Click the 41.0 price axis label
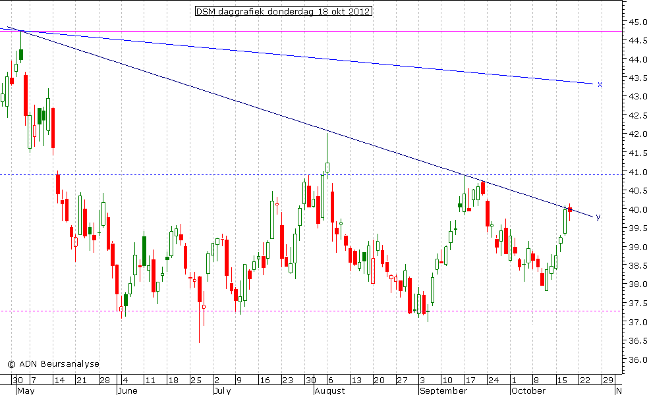This screenshot has height=395, width=649. [x=638, y=172]
